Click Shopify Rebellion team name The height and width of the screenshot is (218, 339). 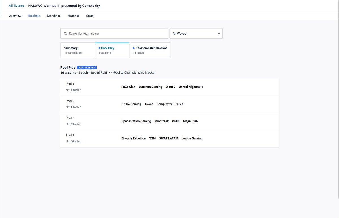tap(134, 138)
